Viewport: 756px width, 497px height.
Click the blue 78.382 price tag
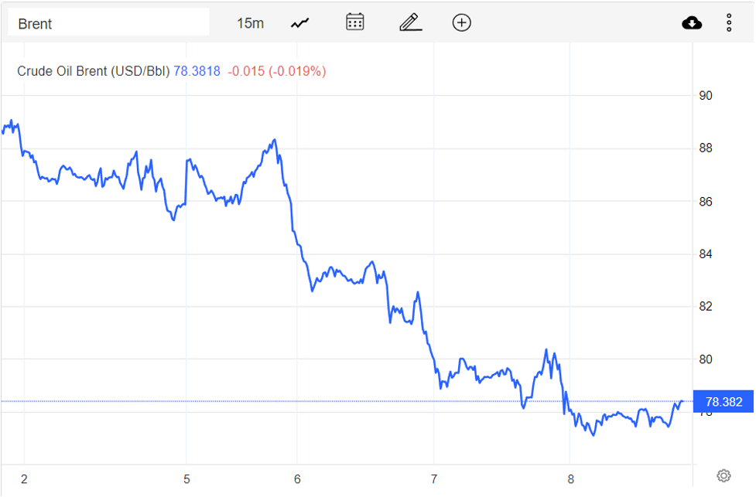pyautogui.click(x=723, y=400)
